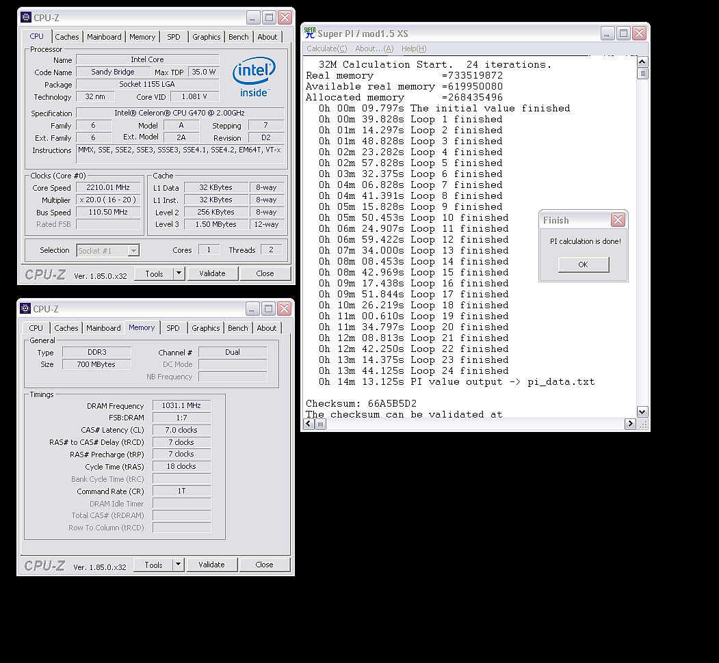Close the Finish dialog with X
This screenshot has height=663, width=719.
[618, 220]
